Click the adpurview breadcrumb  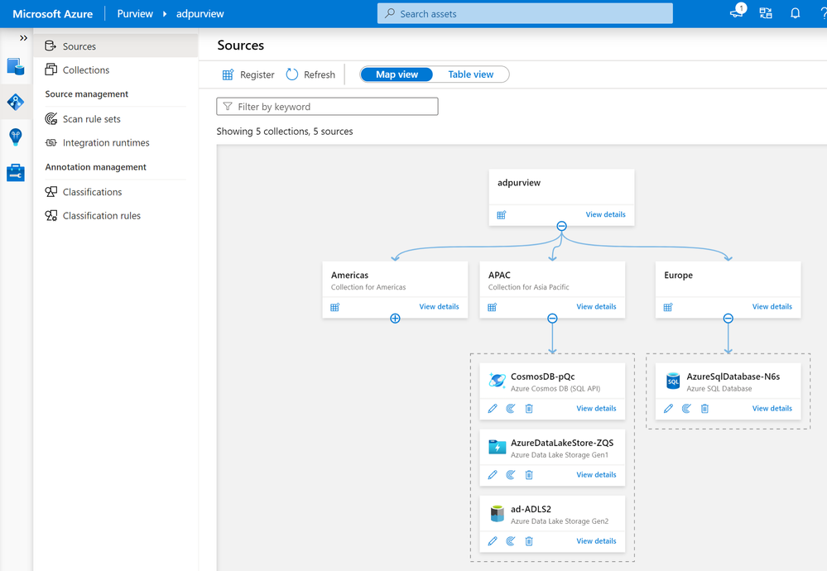coord(200,14)
